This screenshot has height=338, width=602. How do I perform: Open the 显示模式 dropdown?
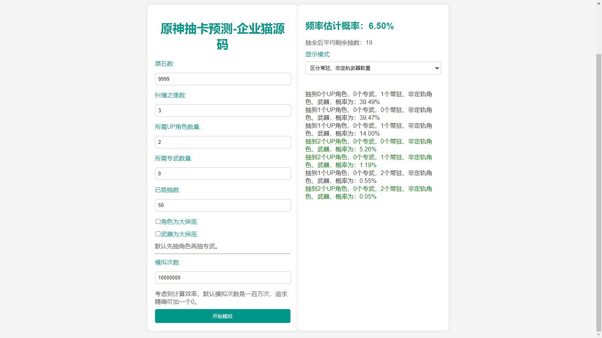click(x=373, y=68)
